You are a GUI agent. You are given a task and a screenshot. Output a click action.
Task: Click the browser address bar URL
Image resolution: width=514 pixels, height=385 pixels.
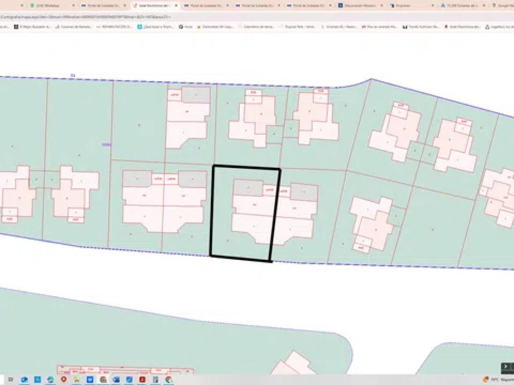(x=87, y=16)
